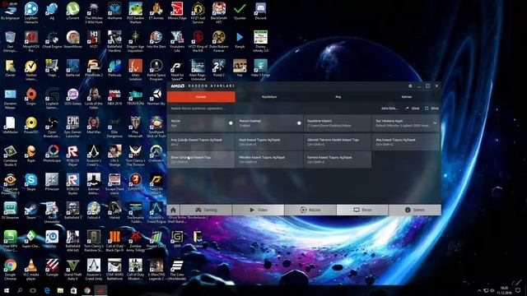Open the Windows Start menu
The height and width of the screenshot is (296, 527).
[x=6, y=290]
